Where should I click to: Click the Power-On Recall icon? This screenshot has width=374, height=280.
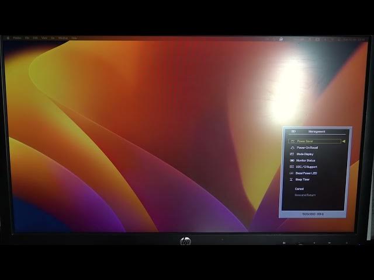click(x=292, y=148)
